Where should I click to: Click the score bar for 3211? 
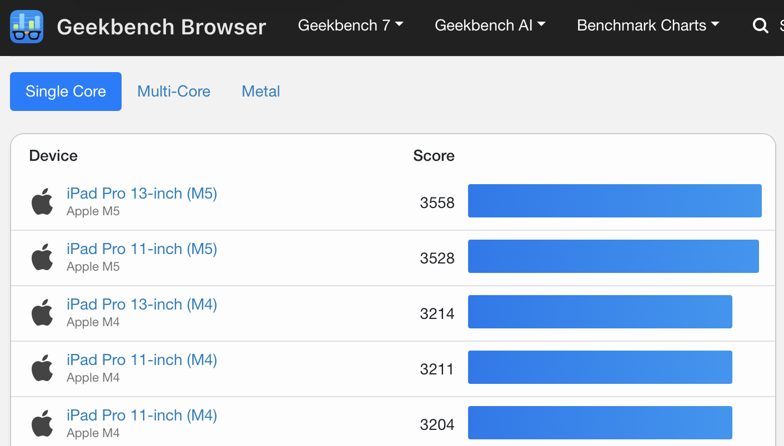600,367
